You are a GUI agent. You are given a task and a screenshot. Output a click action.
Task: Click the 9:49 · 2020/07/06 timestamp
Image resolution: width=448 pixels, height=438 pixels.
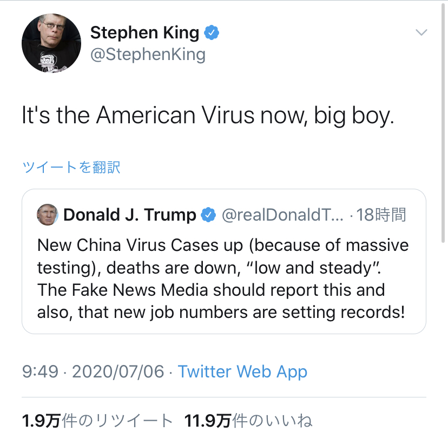click(x=93, y=371)
